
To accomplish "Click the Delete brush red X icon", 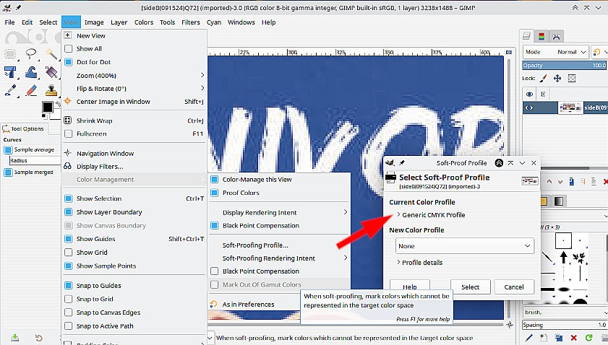I will pyautogui.click(x=574, y=338).
